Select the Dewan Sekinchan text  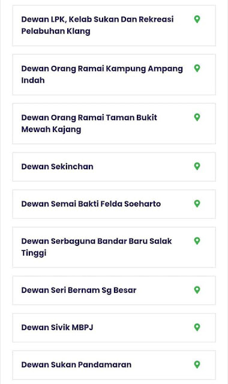tap(58, 167)
